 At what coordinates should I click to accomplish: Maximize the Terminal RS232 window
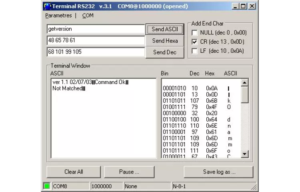[244, 6]
